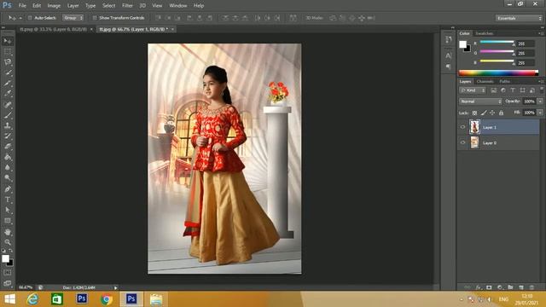Select the Eyedropper tool
Screen dimensions: 546x307
click(8, 94)
